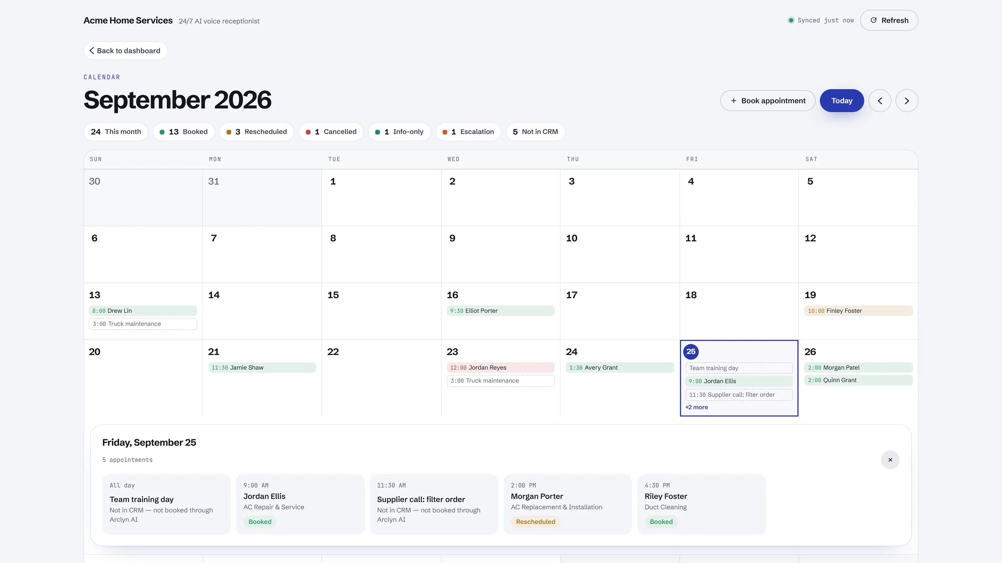Viewport: 1002px width, 563px height.
Task: Select date 22 in calendar
Action: tap(333, 352)
